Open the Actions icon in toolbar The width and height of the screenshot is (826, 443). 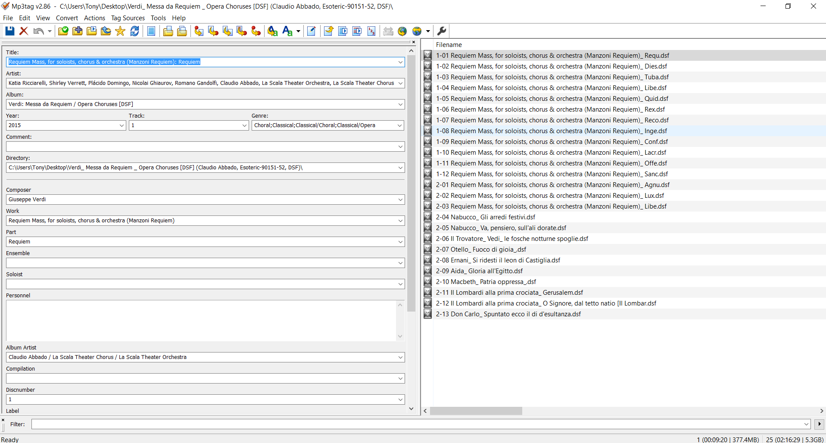pos(272,31)
